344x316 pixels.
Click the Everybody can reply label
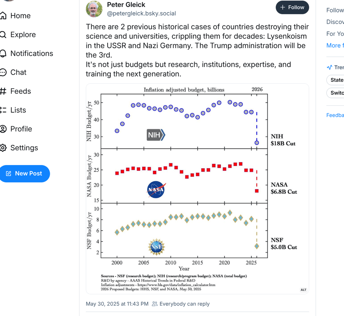point(184,304)
